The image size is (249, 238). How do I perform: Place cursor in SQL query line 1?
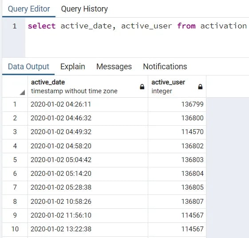(x=137, y=26)
